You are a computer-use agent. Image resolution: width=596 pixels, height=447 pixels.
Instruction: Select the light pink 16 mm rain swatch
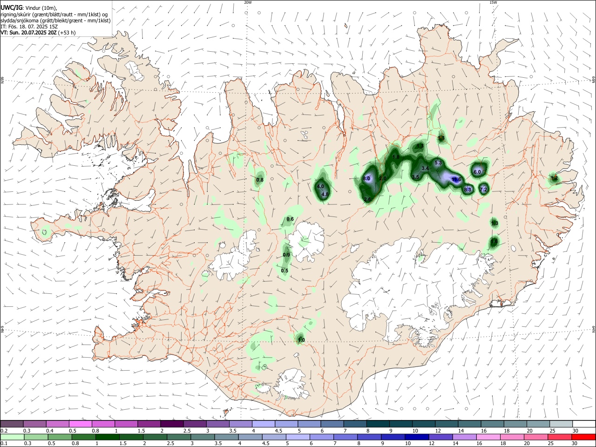[488, 437]
